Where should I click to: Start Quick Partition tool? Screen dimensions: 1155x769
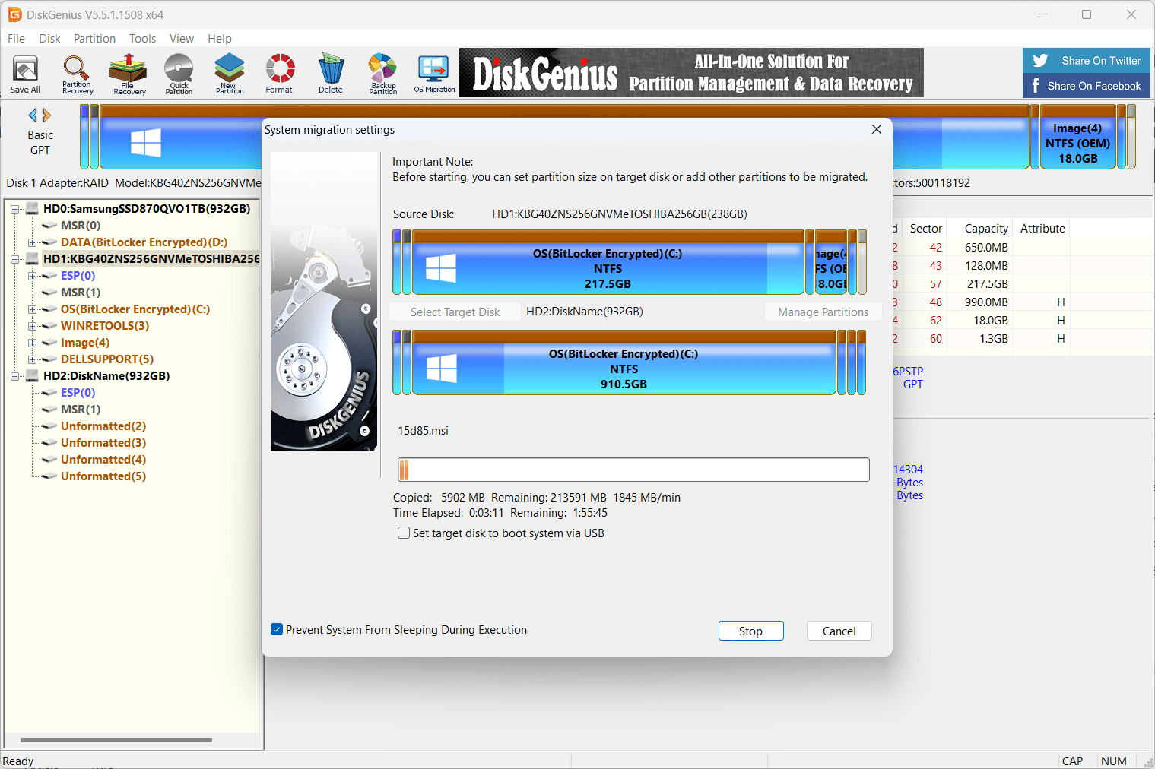click(x=179, y=74)
